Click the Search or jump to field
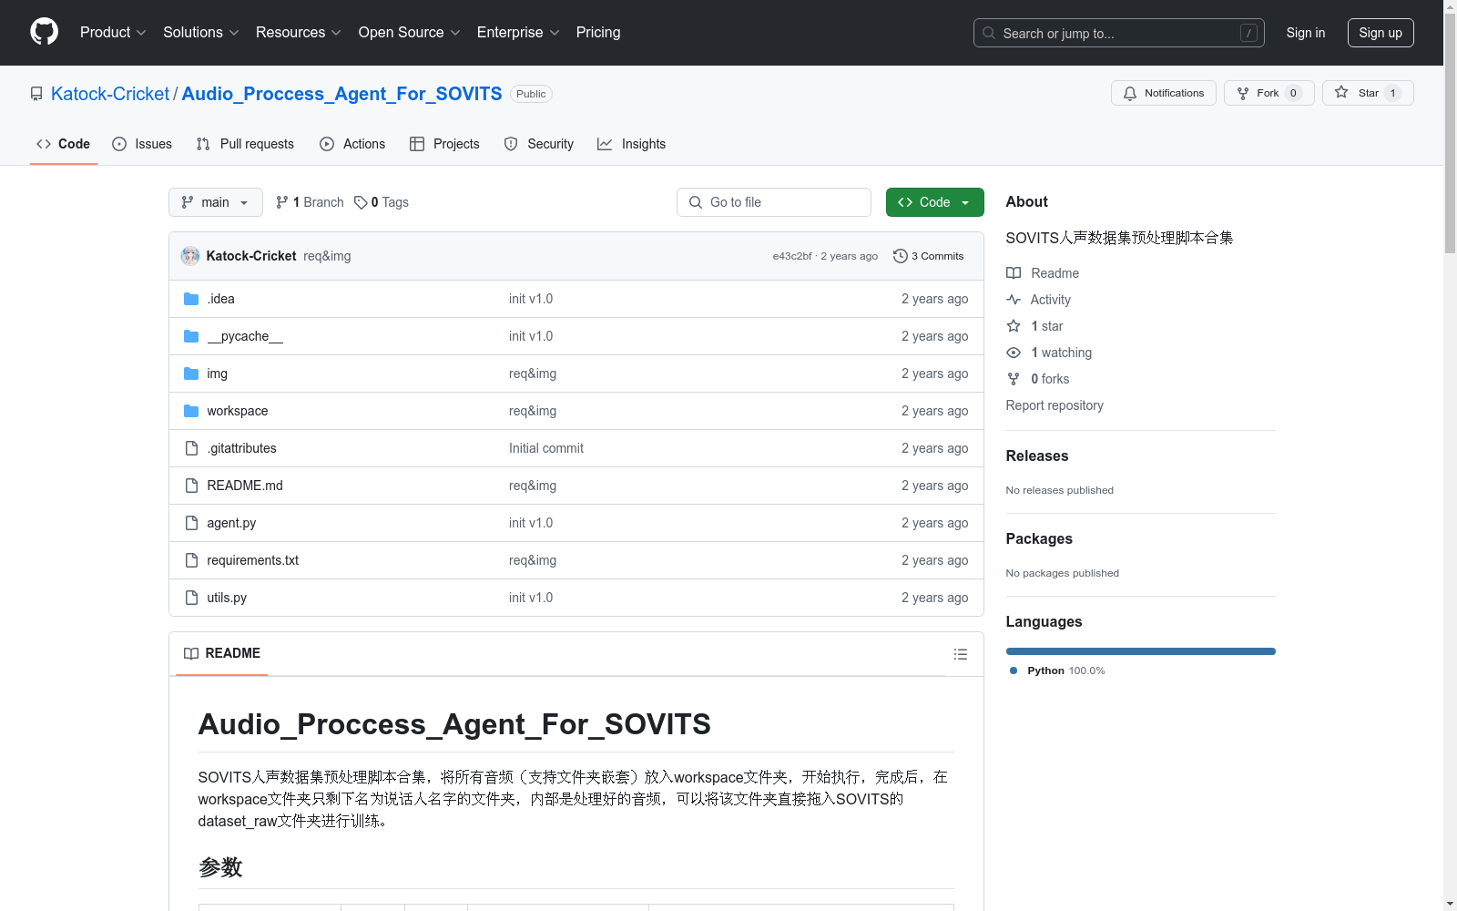Image resolution: width=1457 pixels, height=911 pixels. (1119, 33)
